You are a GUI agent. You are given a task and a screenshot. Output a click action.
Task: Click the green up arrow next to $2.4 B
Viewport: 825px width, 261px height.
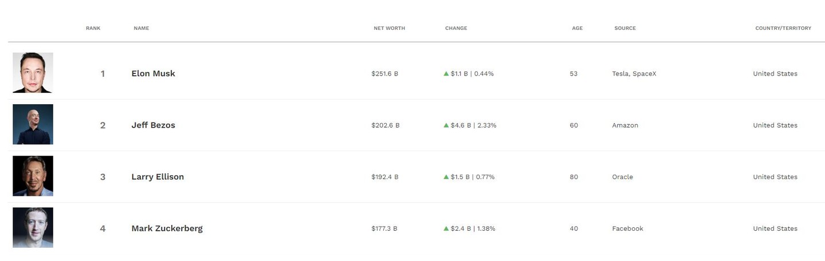[446, 228]
